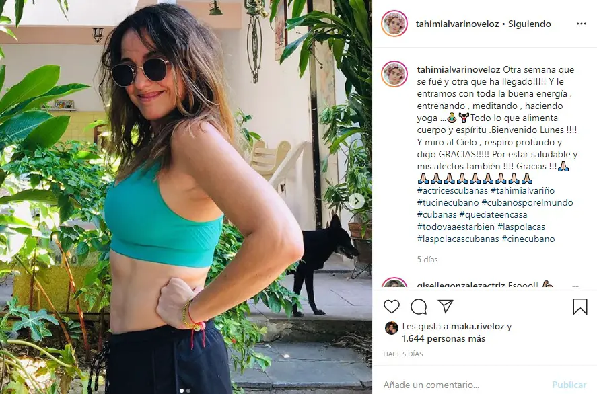This screenshot has height=394, width=597.
Task: Like the post with the heart icon
Action: (392, 306)
